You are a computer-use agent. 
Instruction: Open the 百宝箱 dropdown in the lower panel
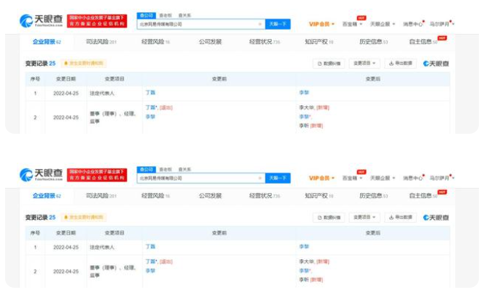pos(352,178)
